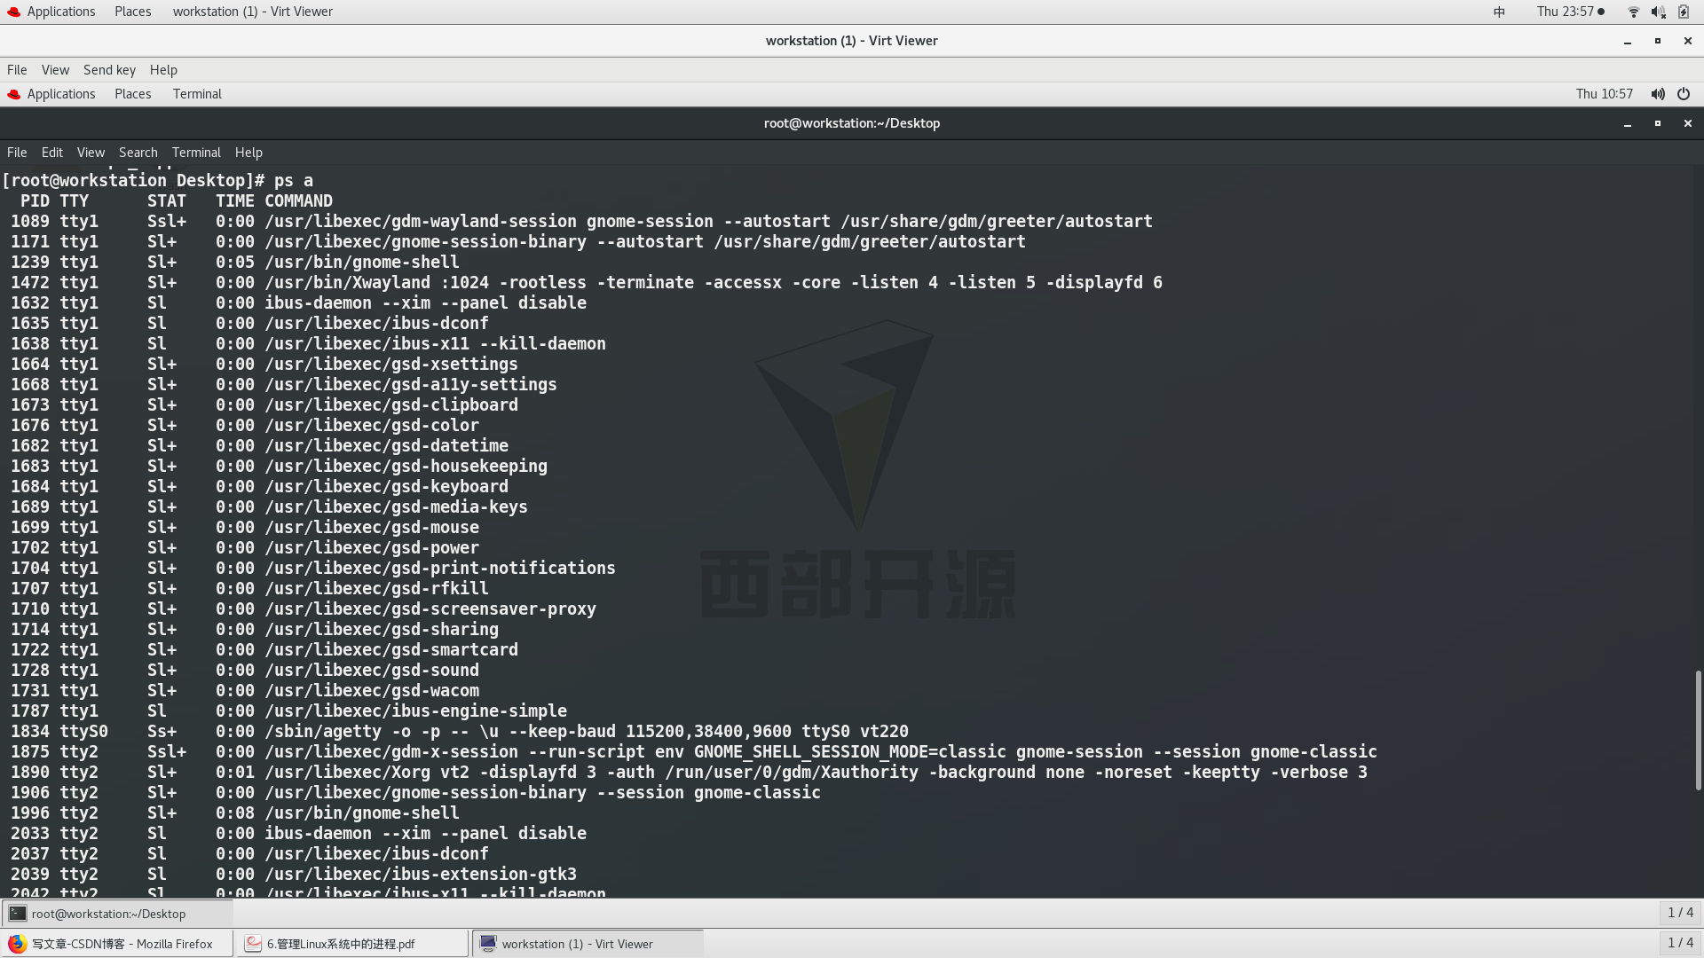Click the guest VM volume speaker icon
This screenshot has width=1704, height=958.
[x=1657, y=94]
